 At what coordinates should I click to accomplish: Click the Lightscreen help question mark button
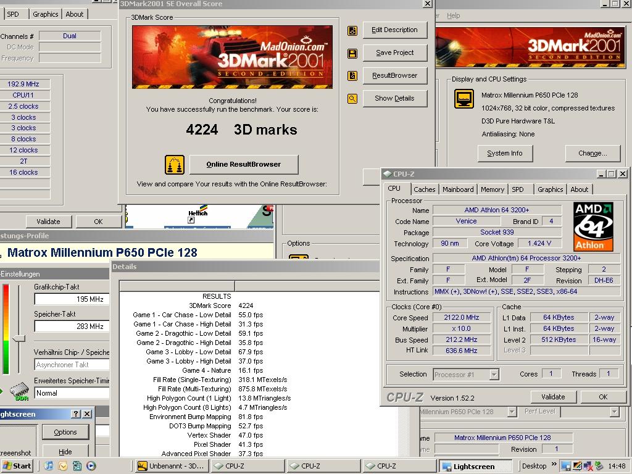(x=76, y=414)
